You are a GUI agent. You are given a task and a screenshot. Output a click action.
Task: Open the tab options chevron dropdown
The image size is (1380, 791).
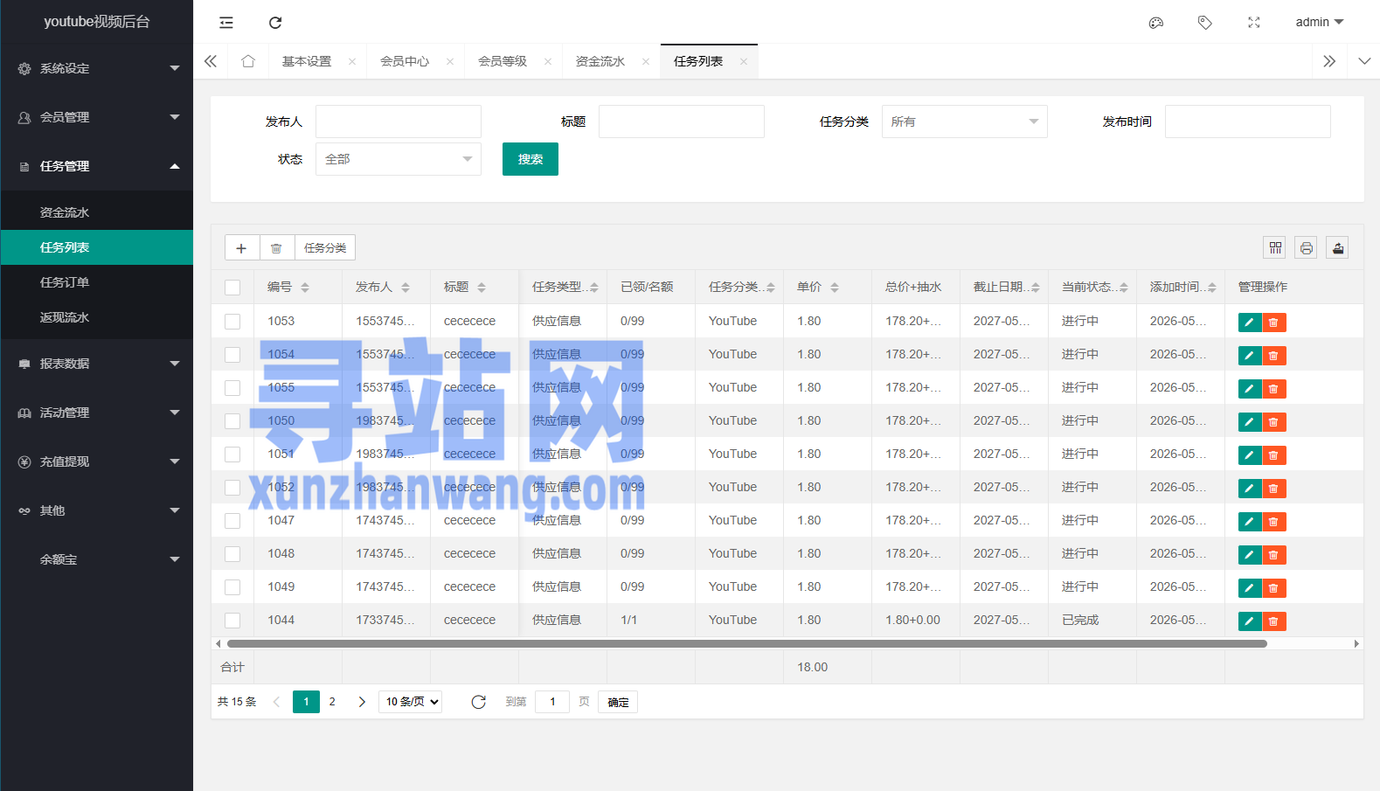coord(1364,61)
